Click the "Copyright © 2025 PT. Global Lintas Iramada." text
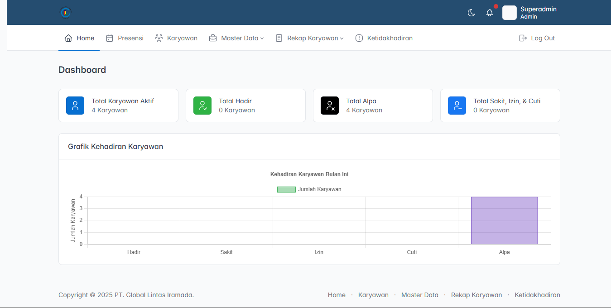The width and height of the screenshot is (611, 308). coord(126,295)
